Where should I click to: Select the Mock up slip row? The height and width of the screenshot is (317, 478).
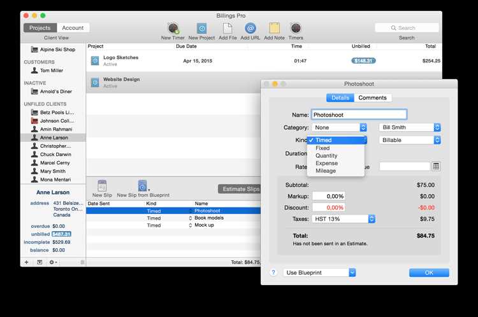(x=173, y=225)
